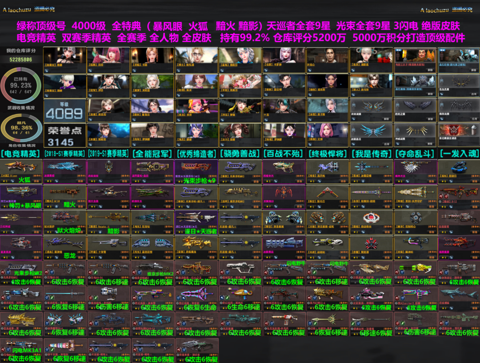
Task: Click the [全能冠军] title badge
Action: (152, 154)
